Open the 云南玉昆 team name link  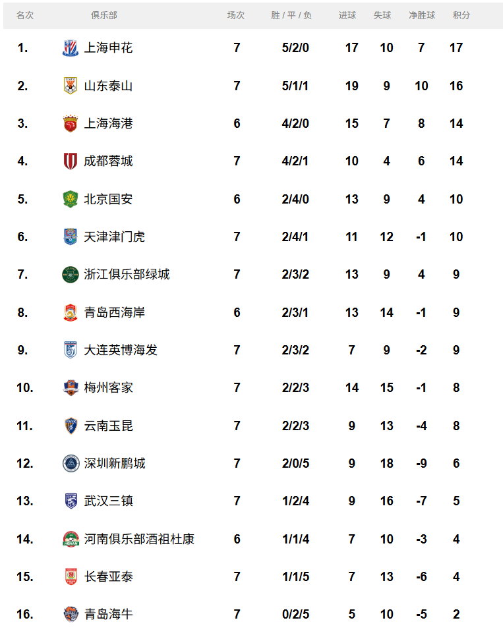click(x=109, y=426)
